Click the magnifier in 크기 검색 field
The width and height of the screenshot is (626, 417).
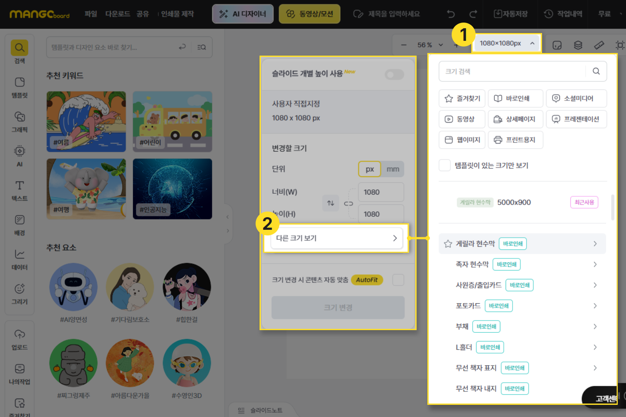click(596, 71)
